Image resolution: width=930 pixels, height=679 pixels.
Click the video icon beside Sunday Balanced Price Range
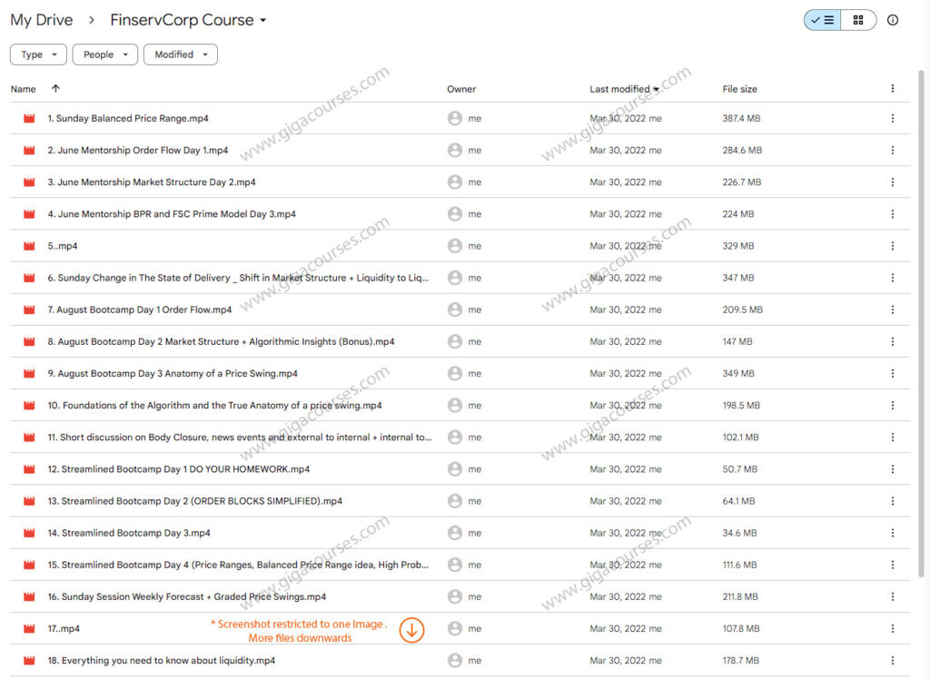[x=28, y=118]
